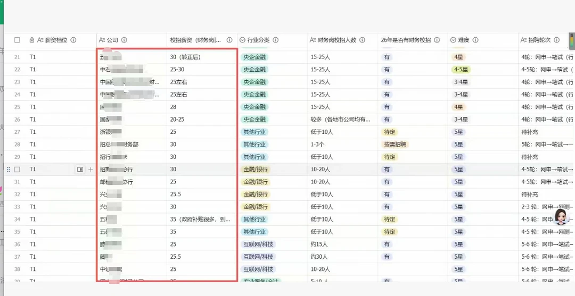
Task: Click the 按需招聘 tag in row 28
Action: click(x=395, y=144)
